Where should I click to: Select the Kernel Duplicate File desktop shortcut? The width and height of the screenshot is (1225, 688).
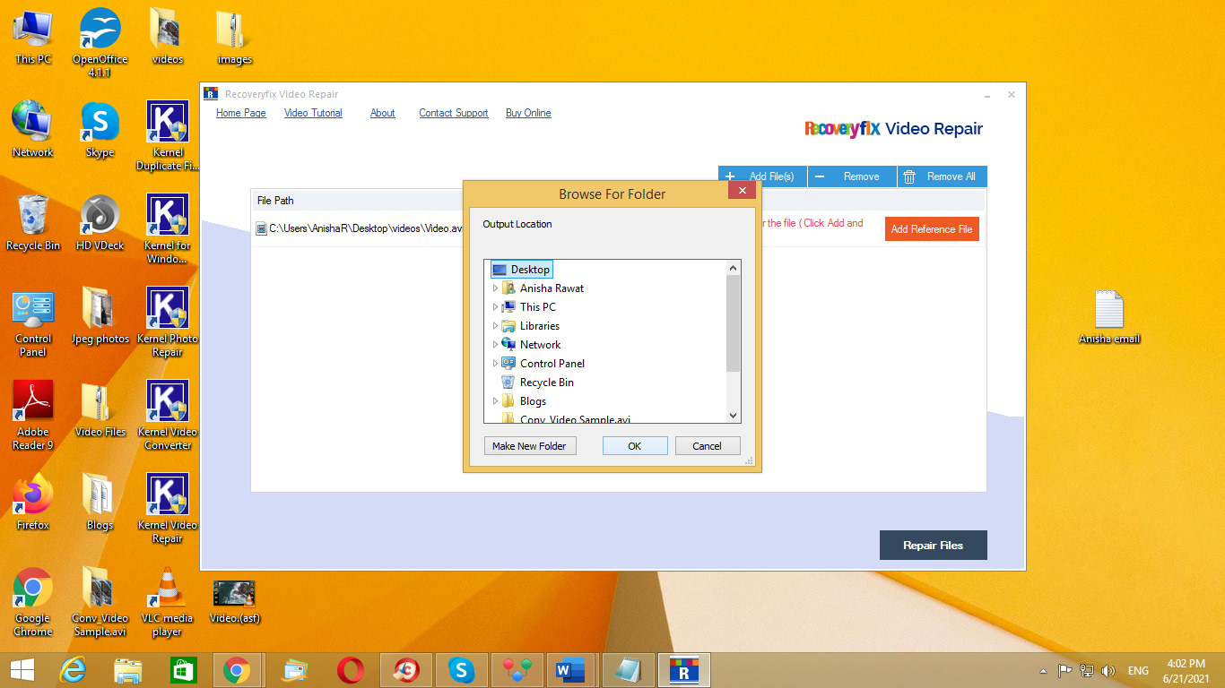(x=168, y=136)
